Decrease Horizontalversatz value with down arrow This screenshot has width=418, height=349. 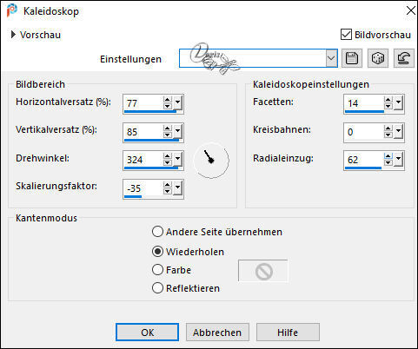[x=167, y=106]
